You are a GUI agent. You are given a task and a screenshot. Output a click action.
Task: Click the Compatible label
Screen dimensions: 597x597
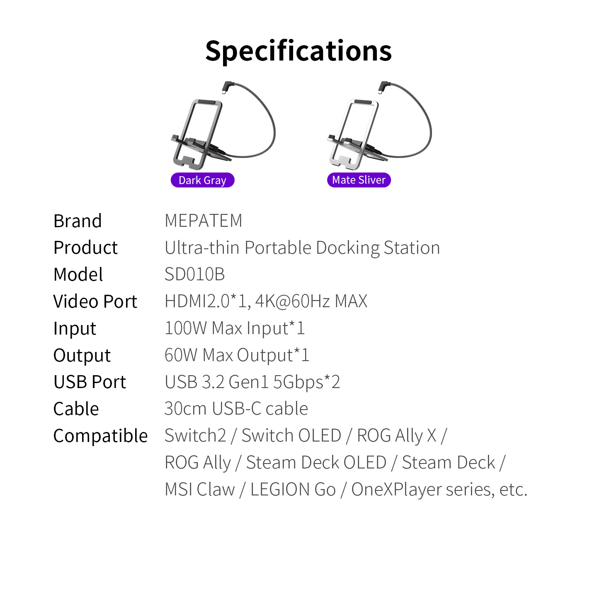[x=100, y=436]
